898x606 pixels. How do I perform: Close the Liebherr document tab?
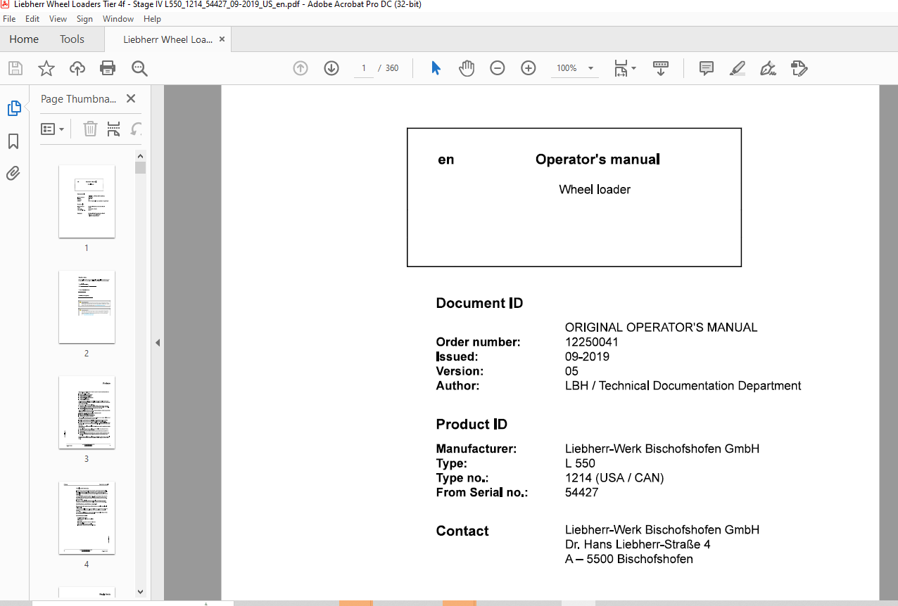pyautogui.click(x=222, y=39)
